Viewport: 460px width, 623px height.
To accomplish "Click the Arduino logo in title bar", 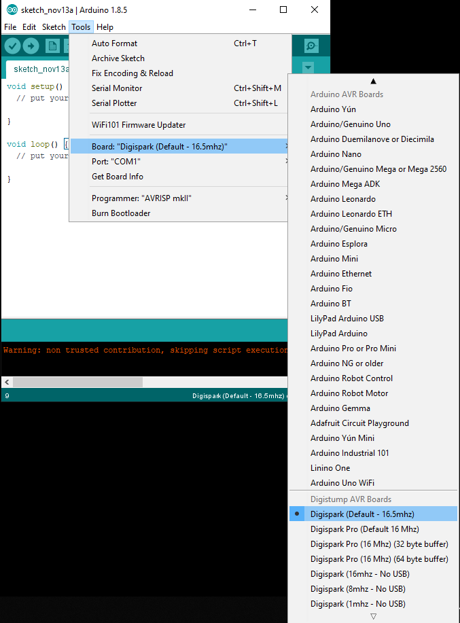I will tap(12, 10).
